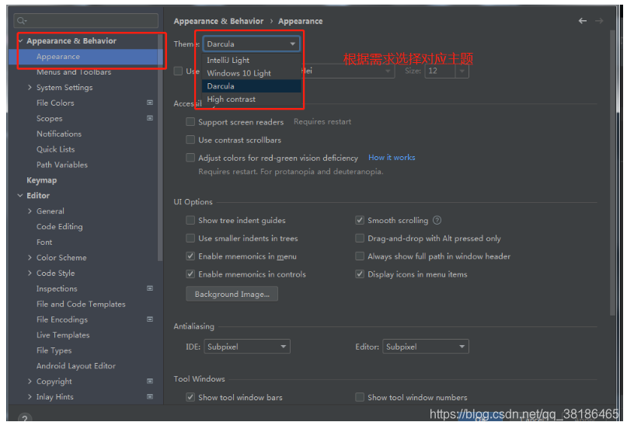627x429 pixels.
Task: Open the IDE antialiasing Subpixel dropdown
Action: 247,347
